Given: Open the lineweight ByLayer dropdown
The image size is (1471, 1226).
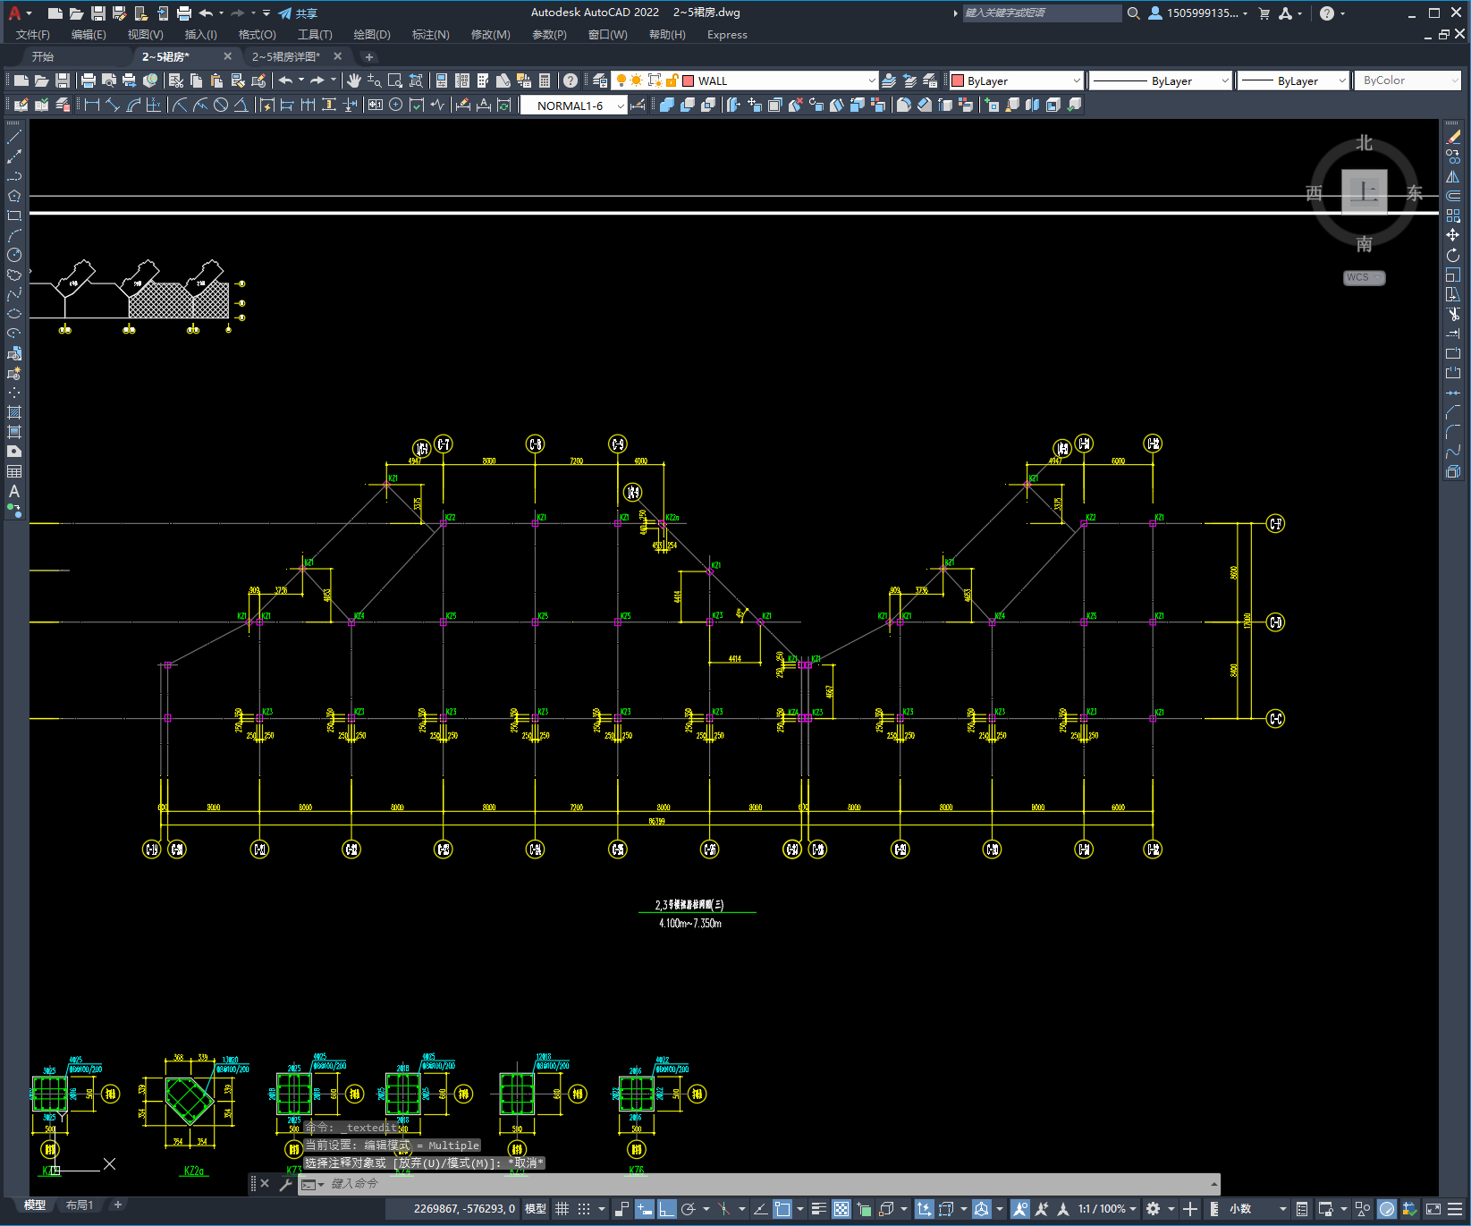Looking at the screenshot, I should [x=1342, y=80].
